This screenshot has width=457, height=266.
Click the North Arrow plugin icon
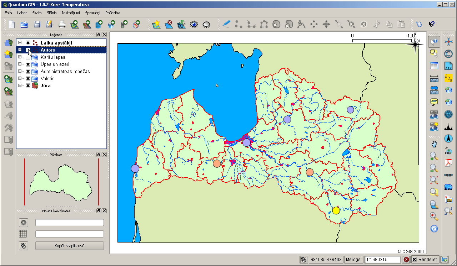pos(448,139)
